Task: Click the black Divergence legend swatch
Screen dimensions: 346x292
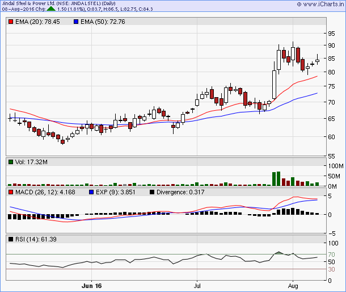Action: tap(152, 192)
